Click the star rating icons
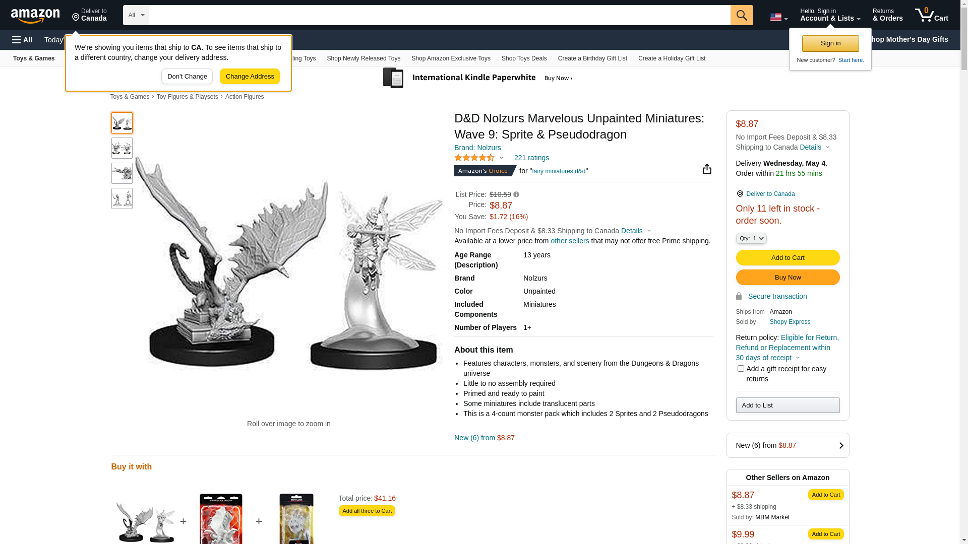 pos(474,158)
